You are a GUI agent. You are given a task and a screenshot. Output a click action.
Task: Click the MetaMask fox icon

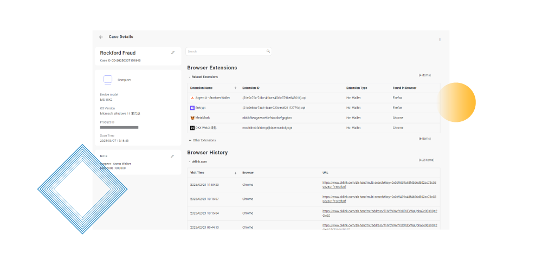pos(192,118)
